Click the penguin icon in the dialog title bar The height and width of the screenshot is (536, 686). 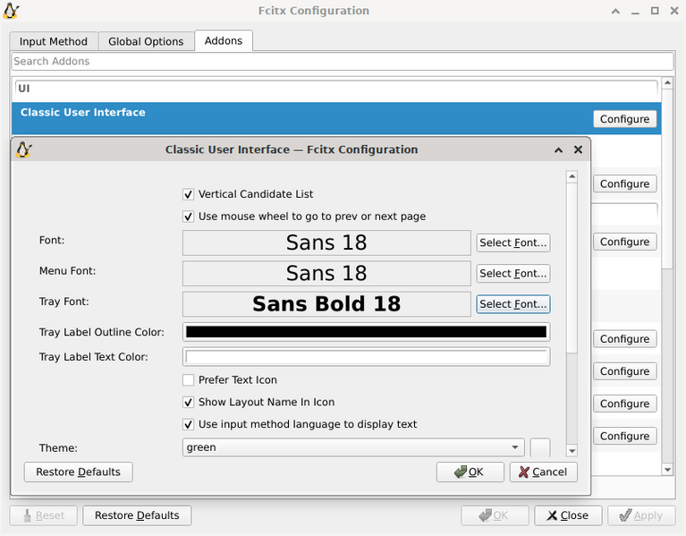[x=24, y=149]
